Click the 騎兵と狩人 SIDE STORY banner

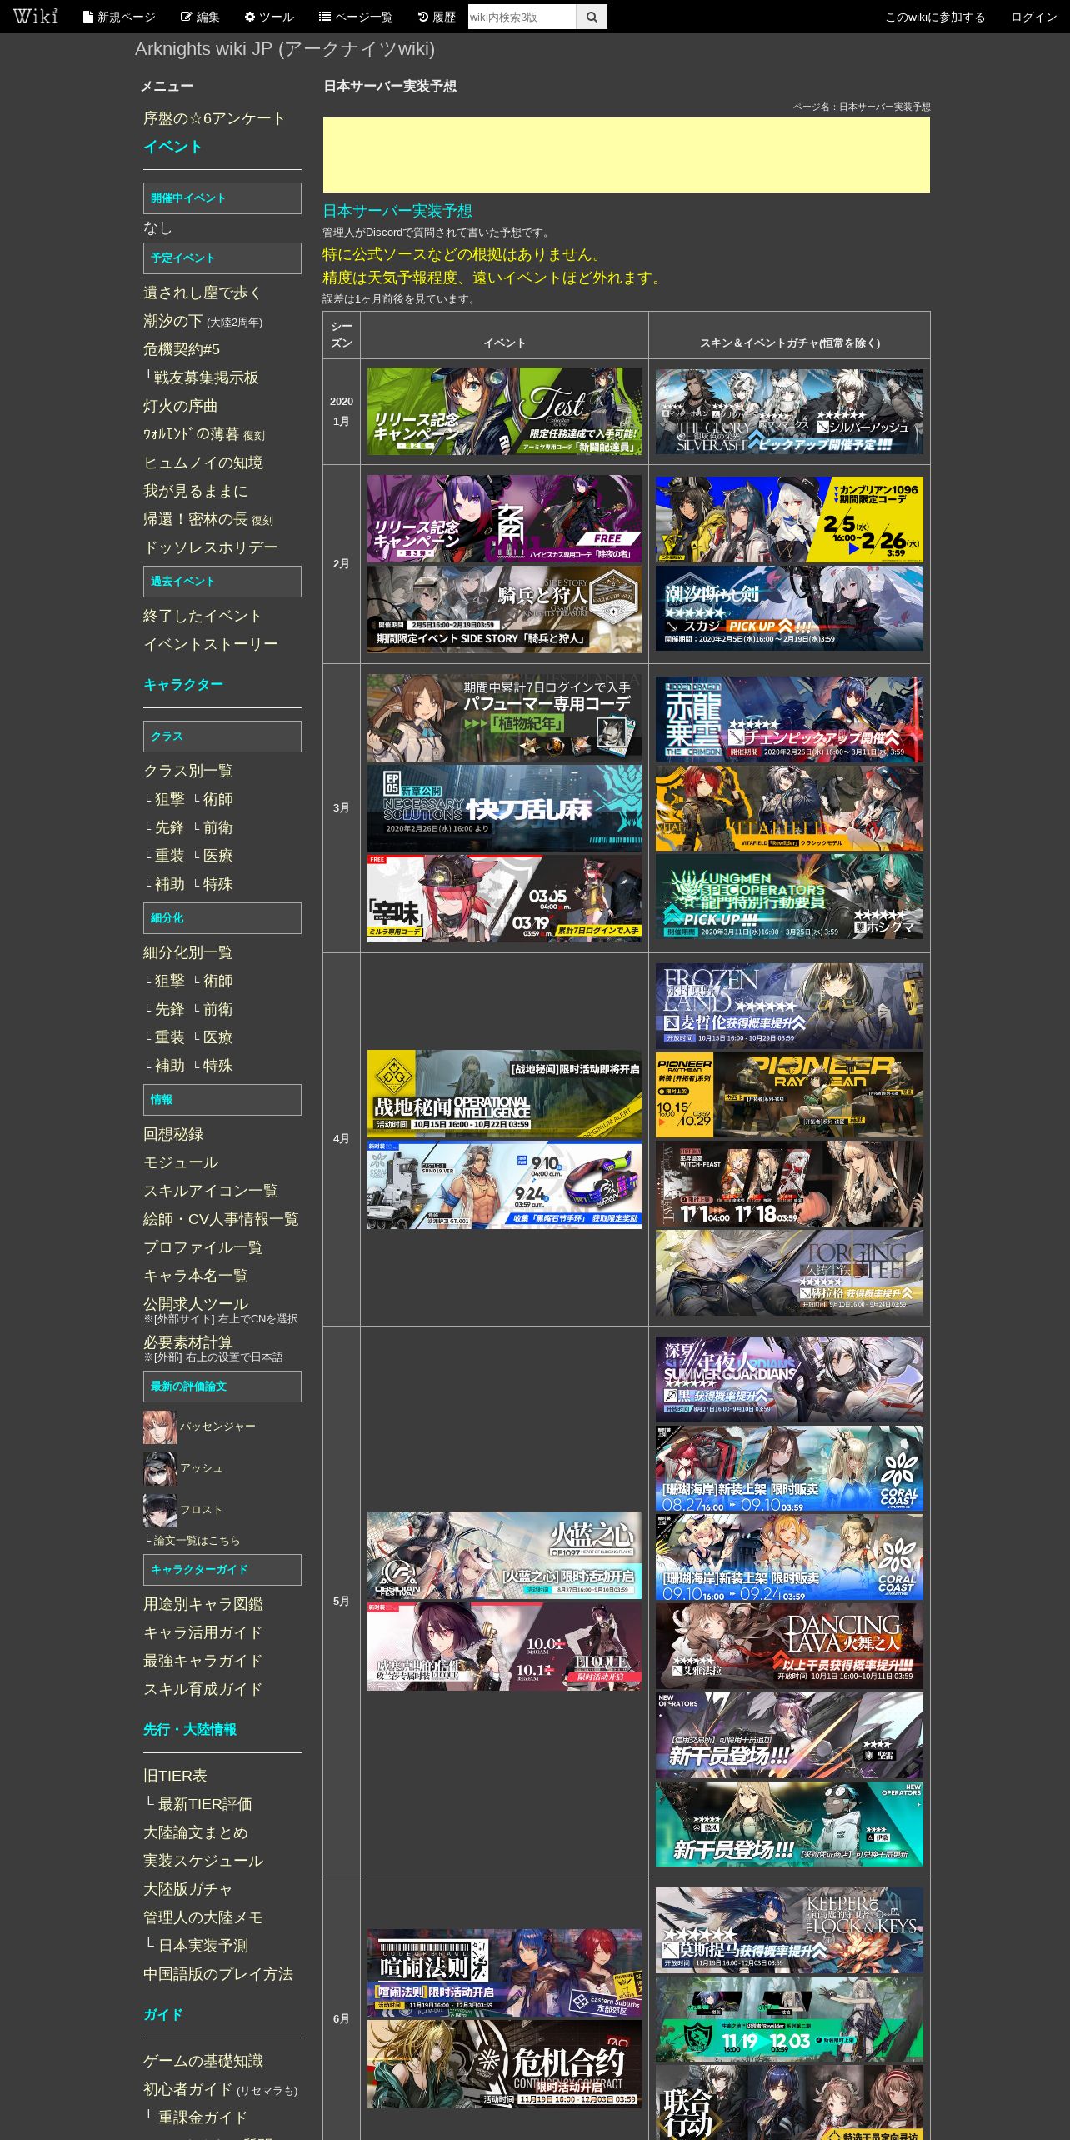pyautogui.click(x=504, y=609)
